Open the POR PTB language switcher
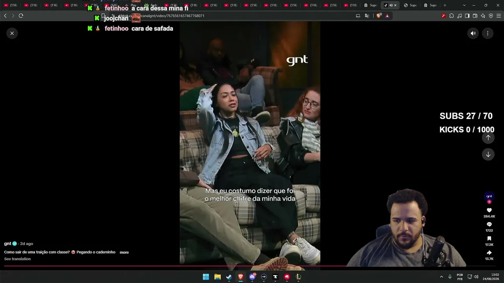Image resolution: width=504 pixels, height=283 pixels. 460,277
